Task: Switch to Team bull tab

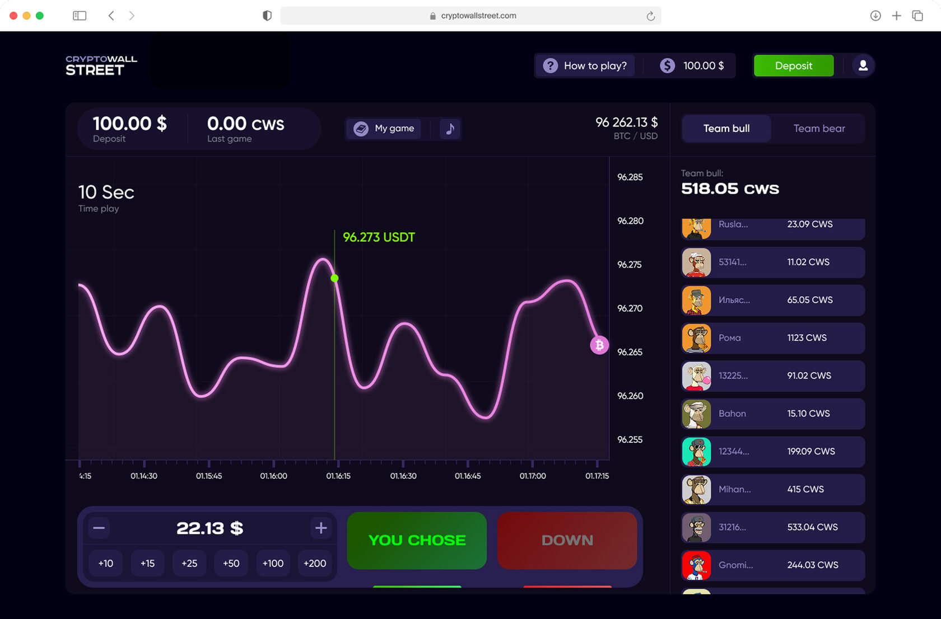Action: [726, 129]
